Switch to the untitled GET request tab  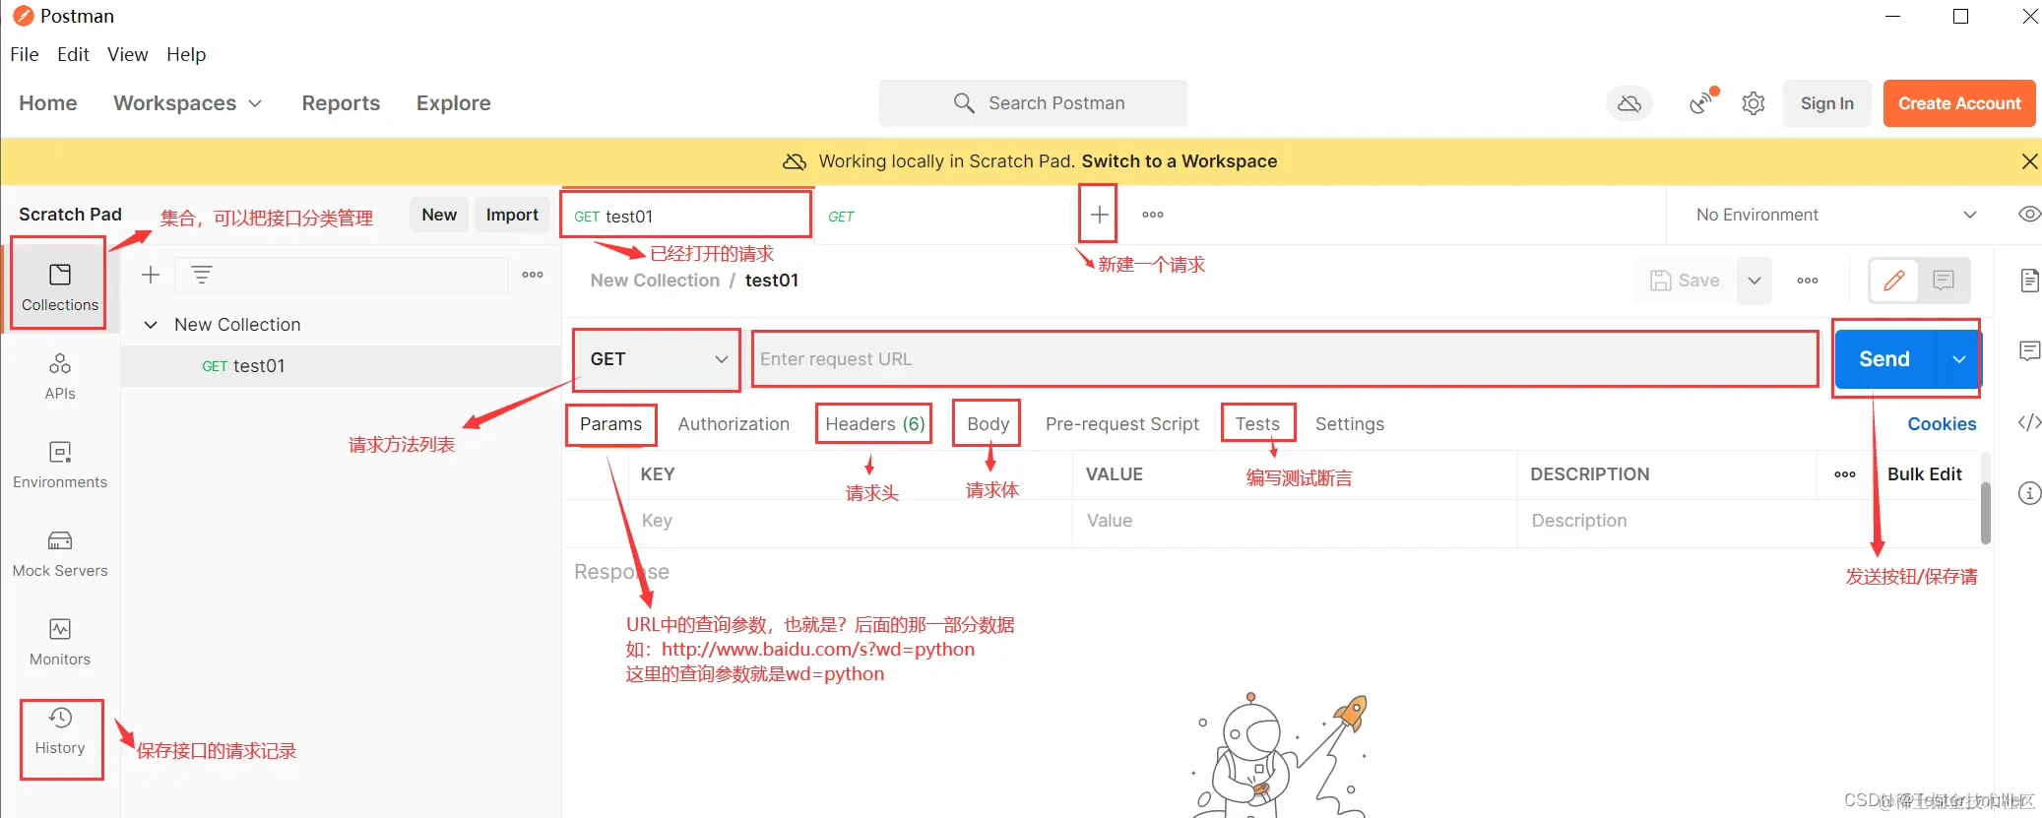pyautogui.click(x=943, y=216)
